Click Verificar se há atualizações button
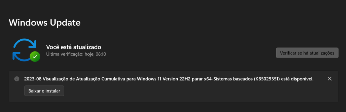This screenshot has height=112, width=346. coord(307,53)
